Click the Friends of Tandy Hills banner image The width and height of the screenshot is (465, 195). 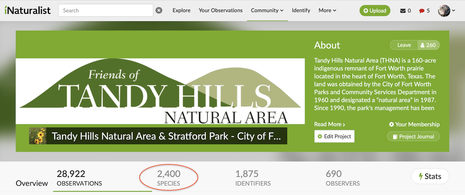[x=160, y=91]
